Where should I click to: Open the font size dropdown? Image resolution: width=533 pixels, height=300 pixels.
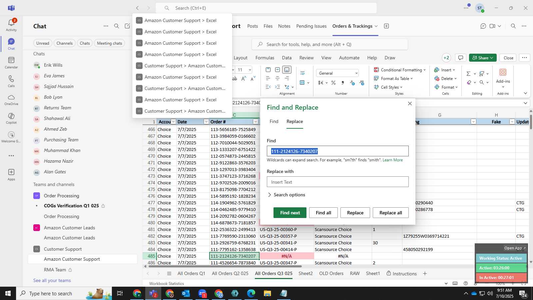pyautogui.click(x=250, y=70)
